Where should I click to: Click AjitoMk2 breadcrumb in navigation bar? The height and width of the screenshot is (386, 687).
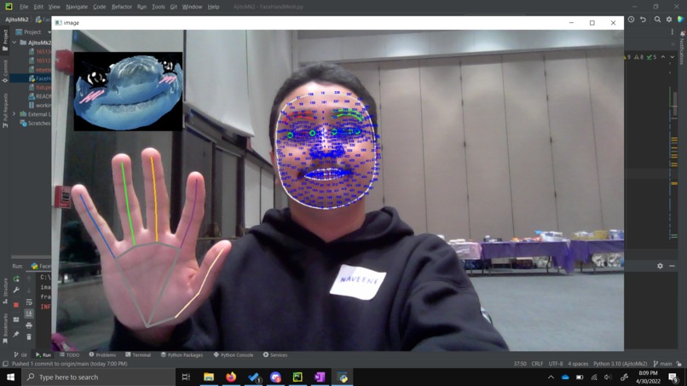click(17, 20)
